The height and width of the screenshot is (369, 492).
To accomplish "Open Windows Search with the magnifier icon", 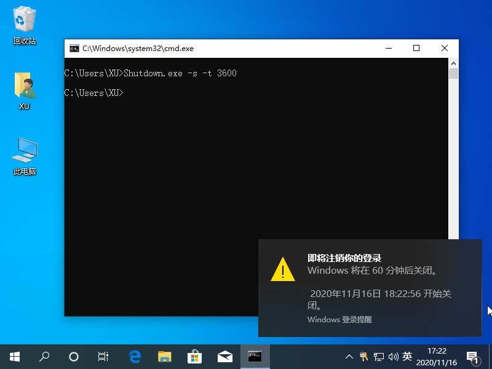I will pyautogui.click(x=44, y=357).
